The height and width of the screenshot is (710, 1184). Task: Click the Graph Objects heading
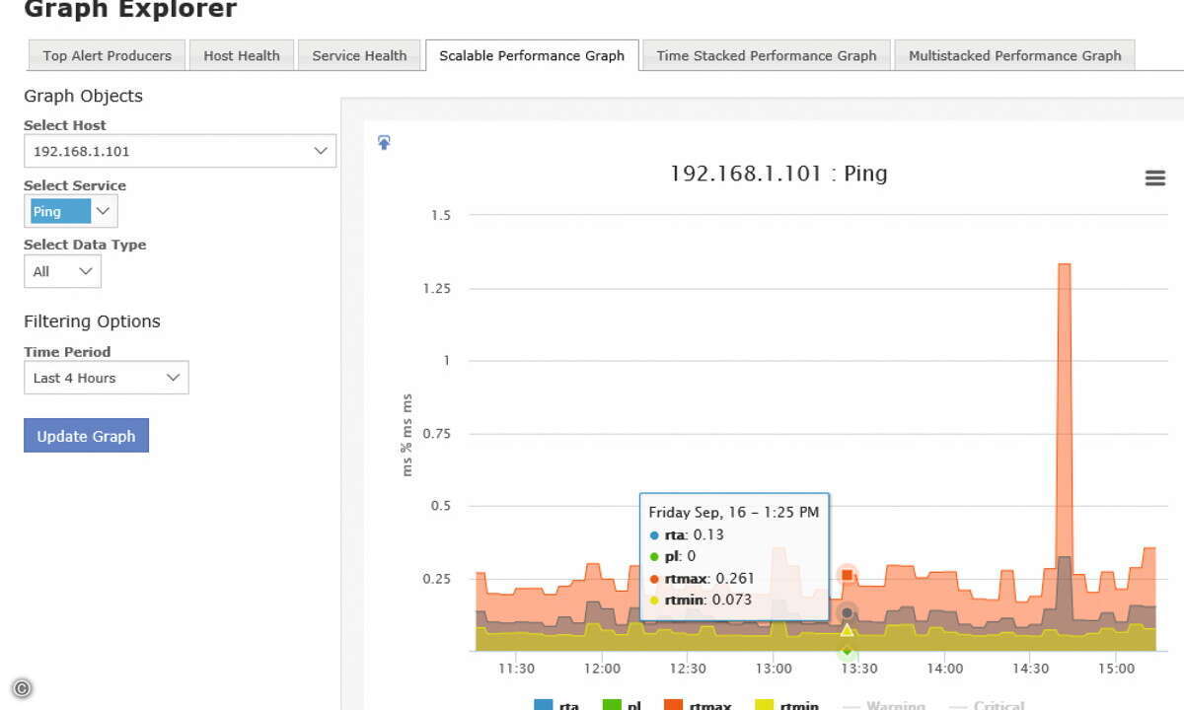[x=83, y=96]
